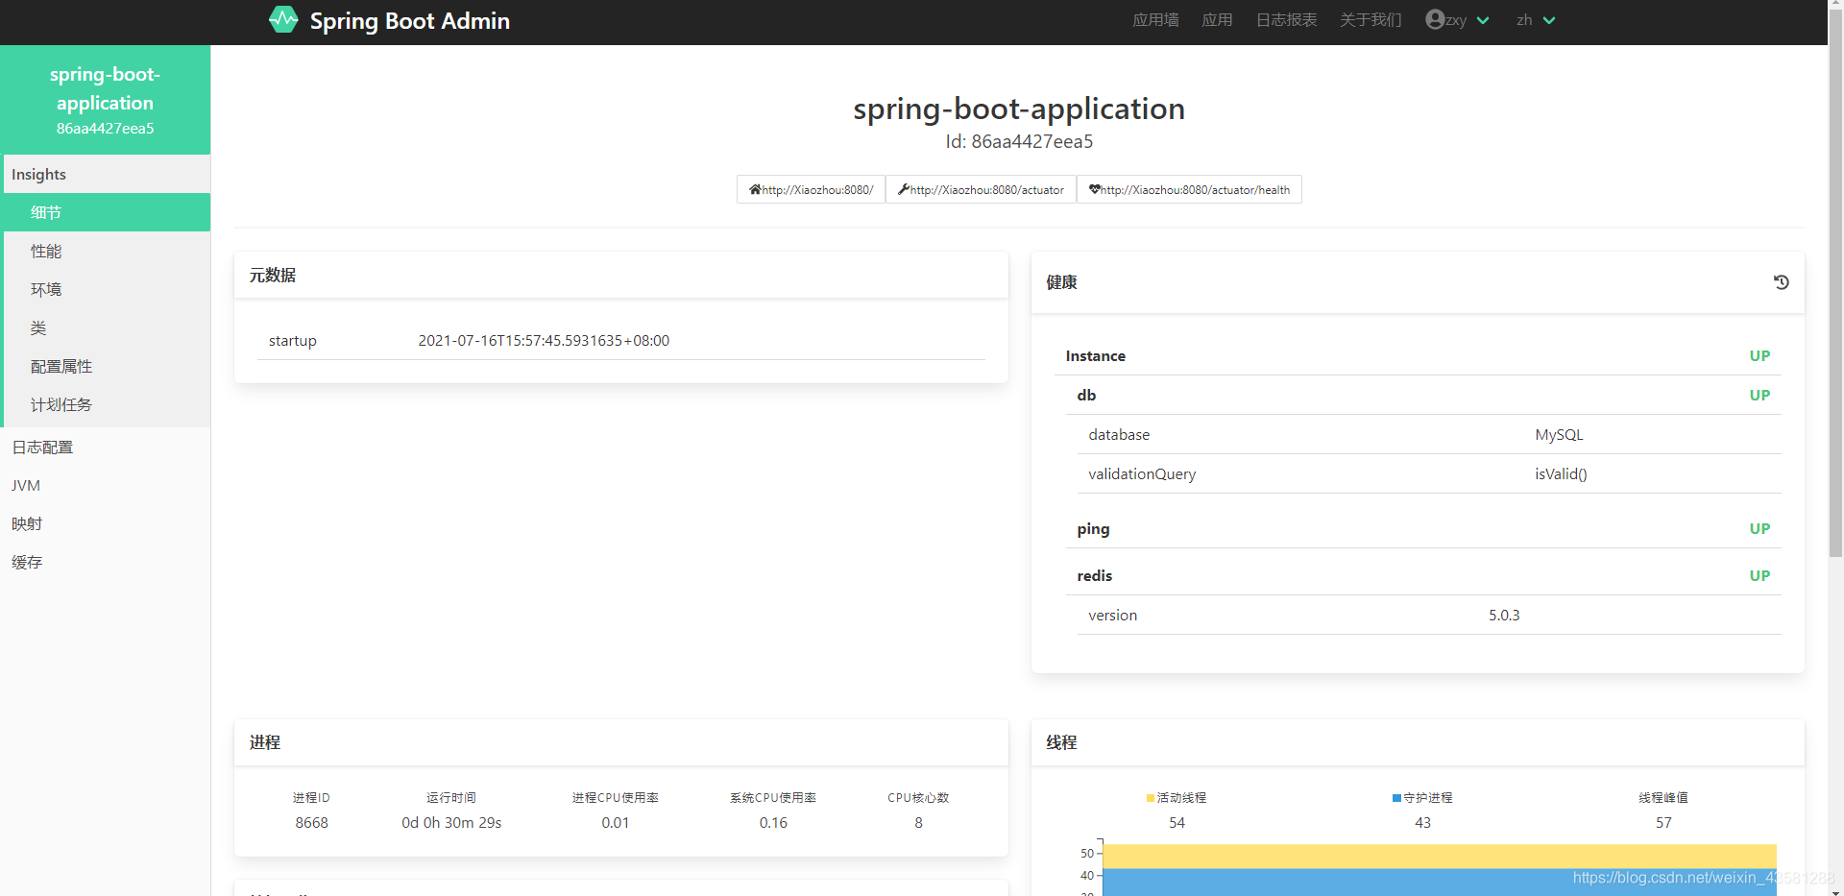Click the Spring Boot Admin title
This screenshot has height=896, width=1844.
409,20
